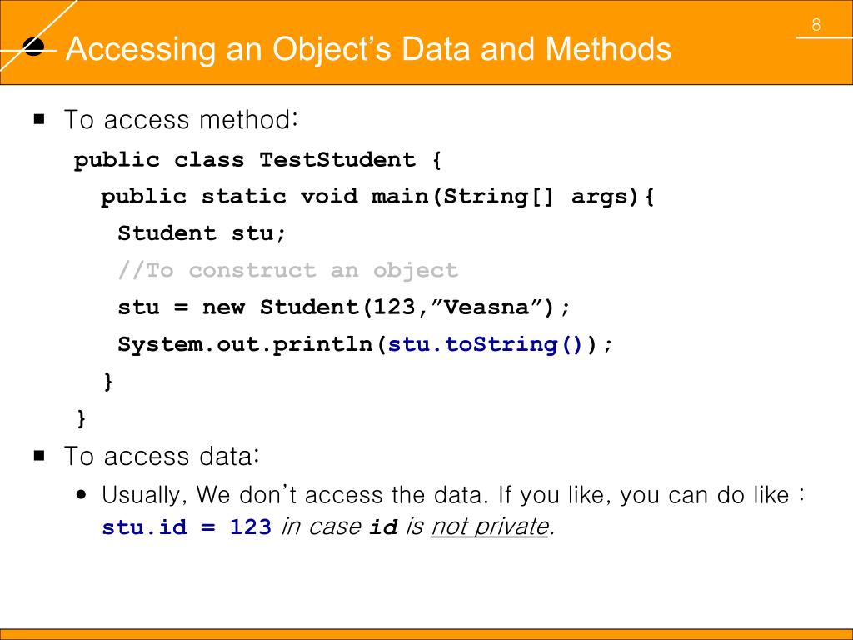Click the slide number 8
Image resolution: width=853 pixels, height=640 pixels.
point(816,25)
